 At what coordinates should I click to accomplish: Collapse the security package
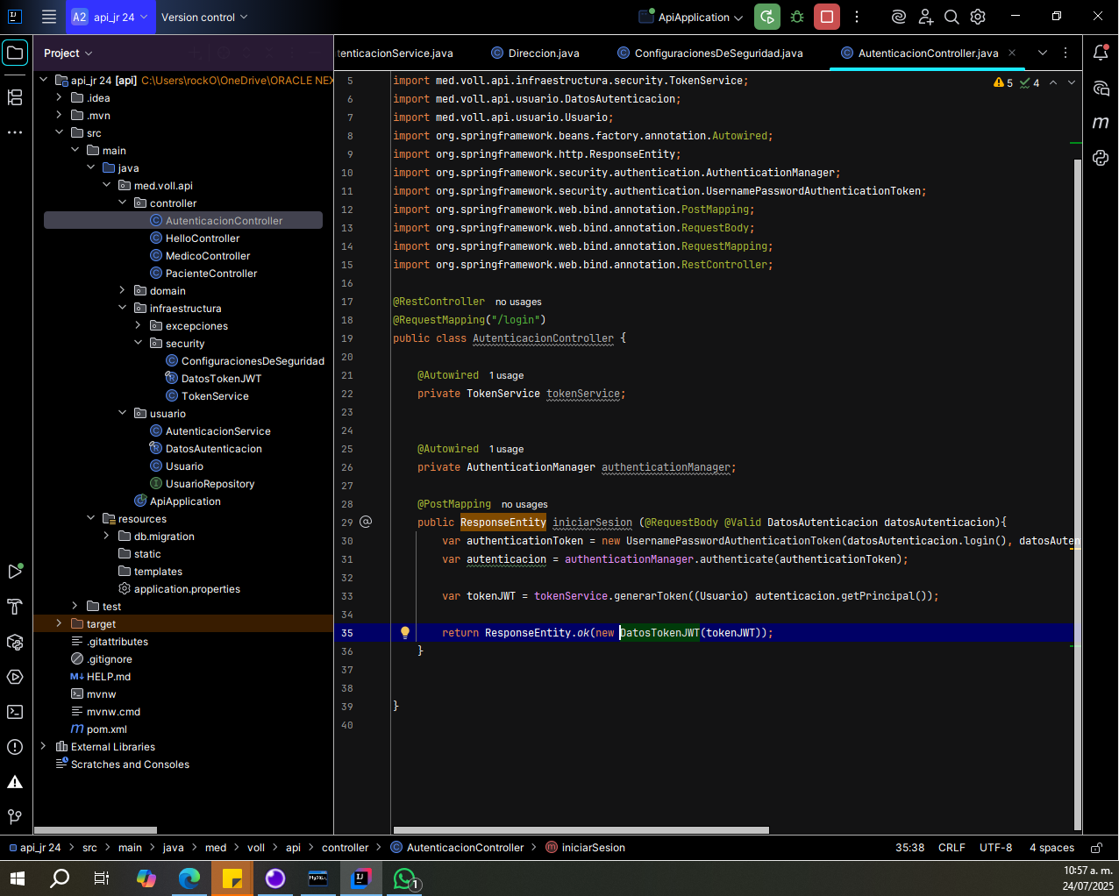point(138,343)
